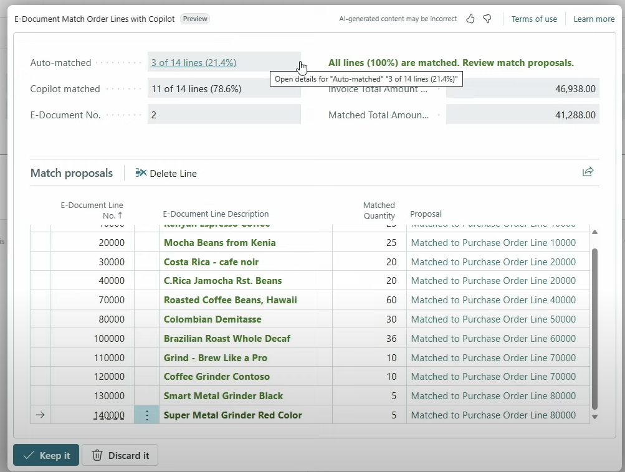Click the All lines (100%) are matched message
Screen dimensions: 625x472
[451, 62]
